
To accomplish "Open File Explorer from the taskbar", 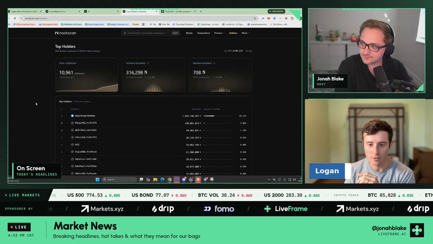I will [x=155, y=179].
